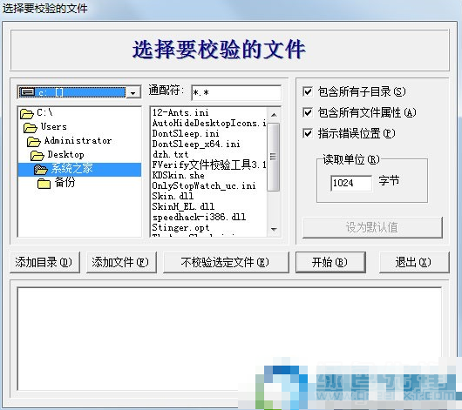462x410 pixels.
Task: Click the wildcard *.* input field
Action: (236, 93)
